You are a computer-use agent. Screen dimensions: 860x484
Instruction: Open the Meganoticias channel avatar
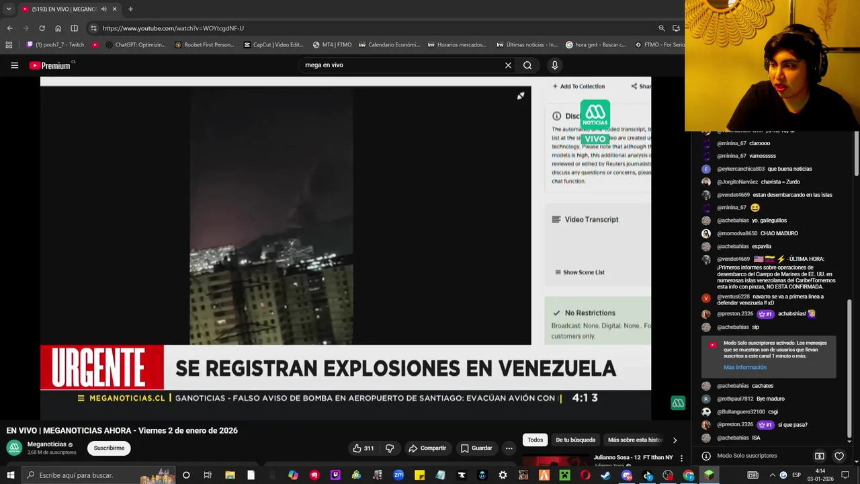(x=14, y=448)
